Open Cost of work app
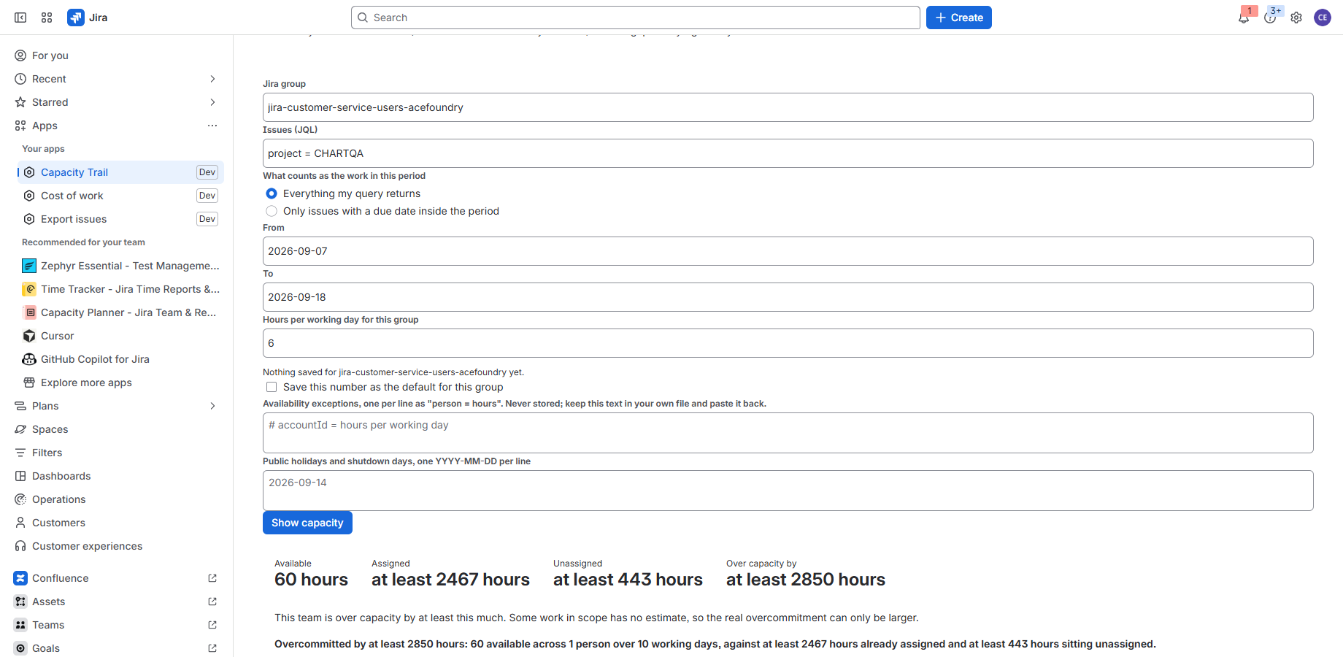This screenshot has width=1343, height=657. tap(120, 196)
